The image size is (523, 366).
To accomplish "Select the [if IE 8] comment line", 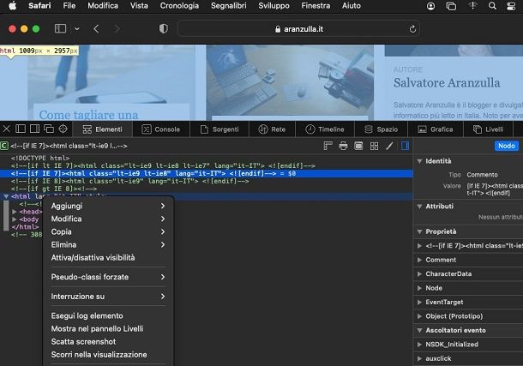I will (129, 181).
